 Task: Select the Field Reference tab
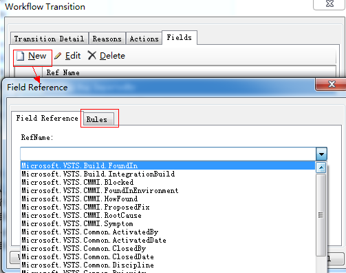pos(47,118)
